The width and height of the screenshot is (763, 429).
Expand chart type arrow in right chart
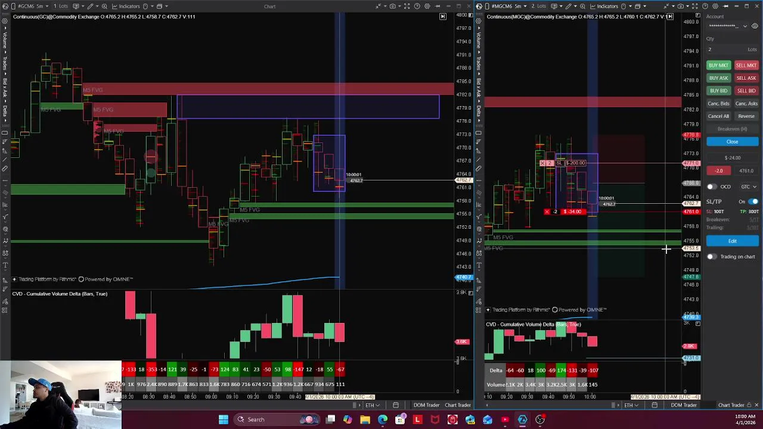pyautogui.click(x=561, y=6)
